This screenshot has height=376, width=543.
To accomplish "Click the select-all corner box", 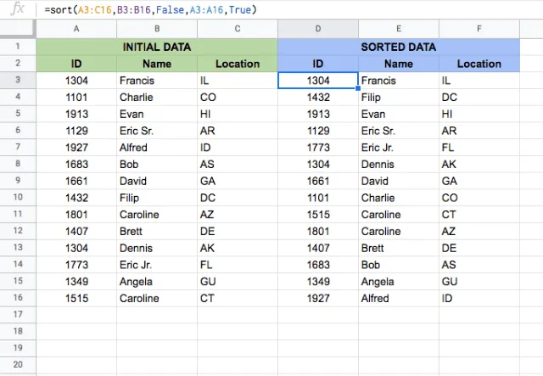I will tap(18, 29).
